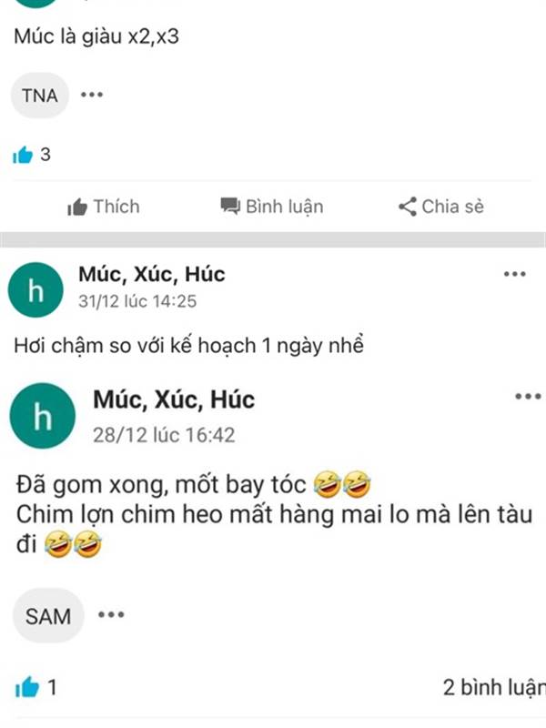Open Múc, Xúc, Húc profile from 31/12 post
The image size is (546, 728).
152,275
